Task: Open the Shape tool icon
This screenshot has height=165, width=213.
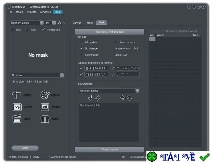Action: (17, 95)
